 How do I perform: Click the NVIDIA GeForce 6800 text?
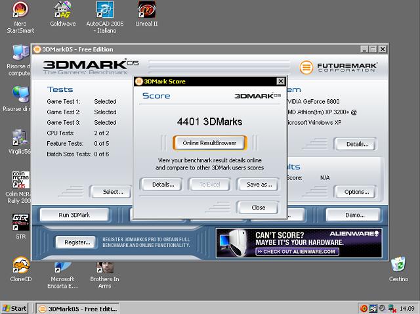click(x=313, y=102)
